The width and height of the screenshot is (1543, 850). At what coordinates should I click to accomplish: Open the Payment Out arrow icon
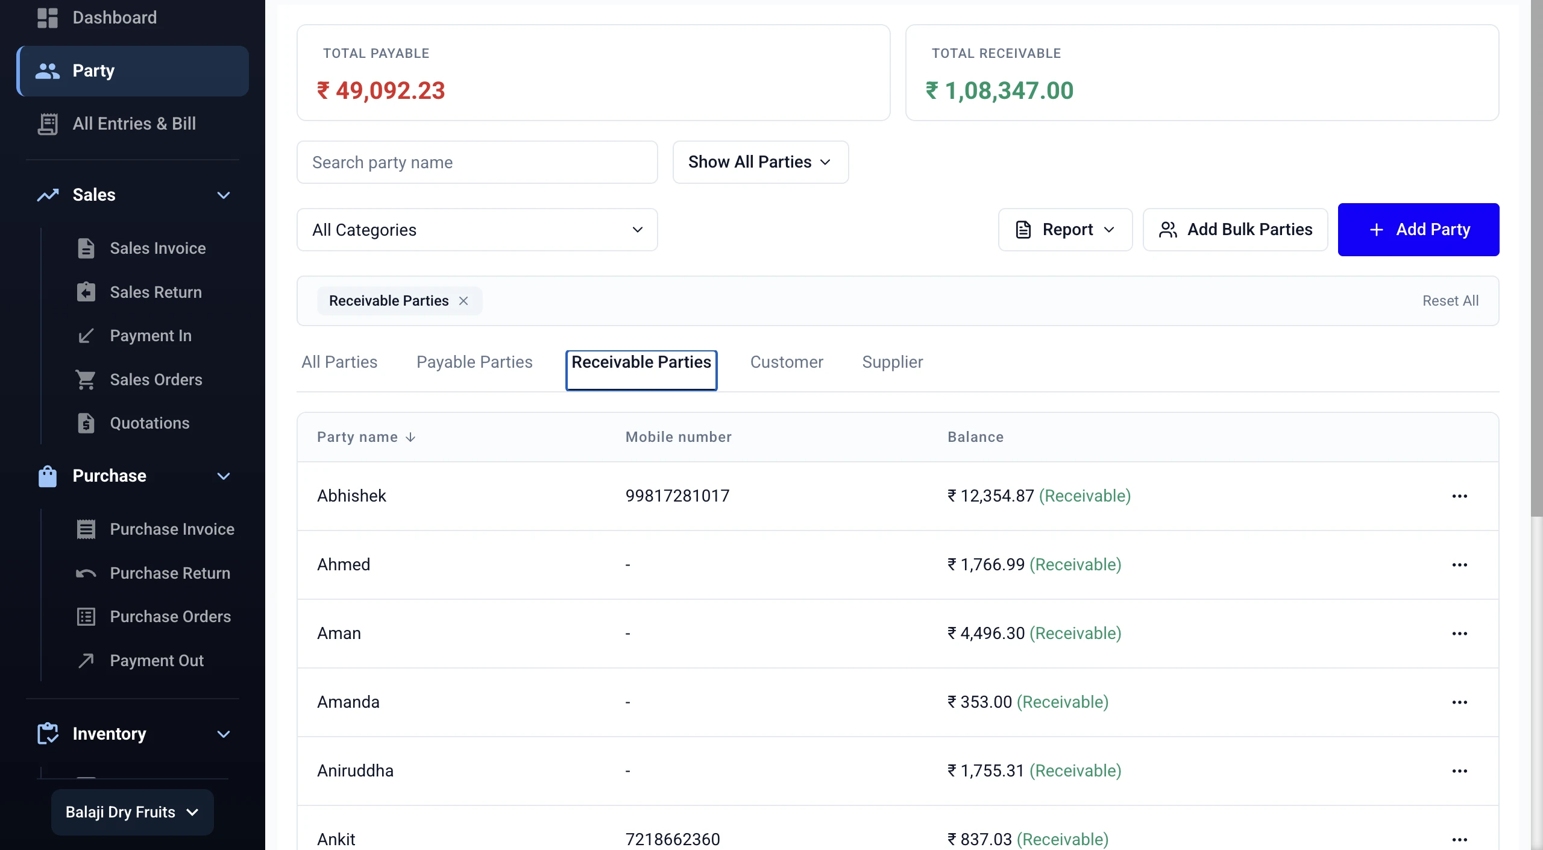pos(86,660)
